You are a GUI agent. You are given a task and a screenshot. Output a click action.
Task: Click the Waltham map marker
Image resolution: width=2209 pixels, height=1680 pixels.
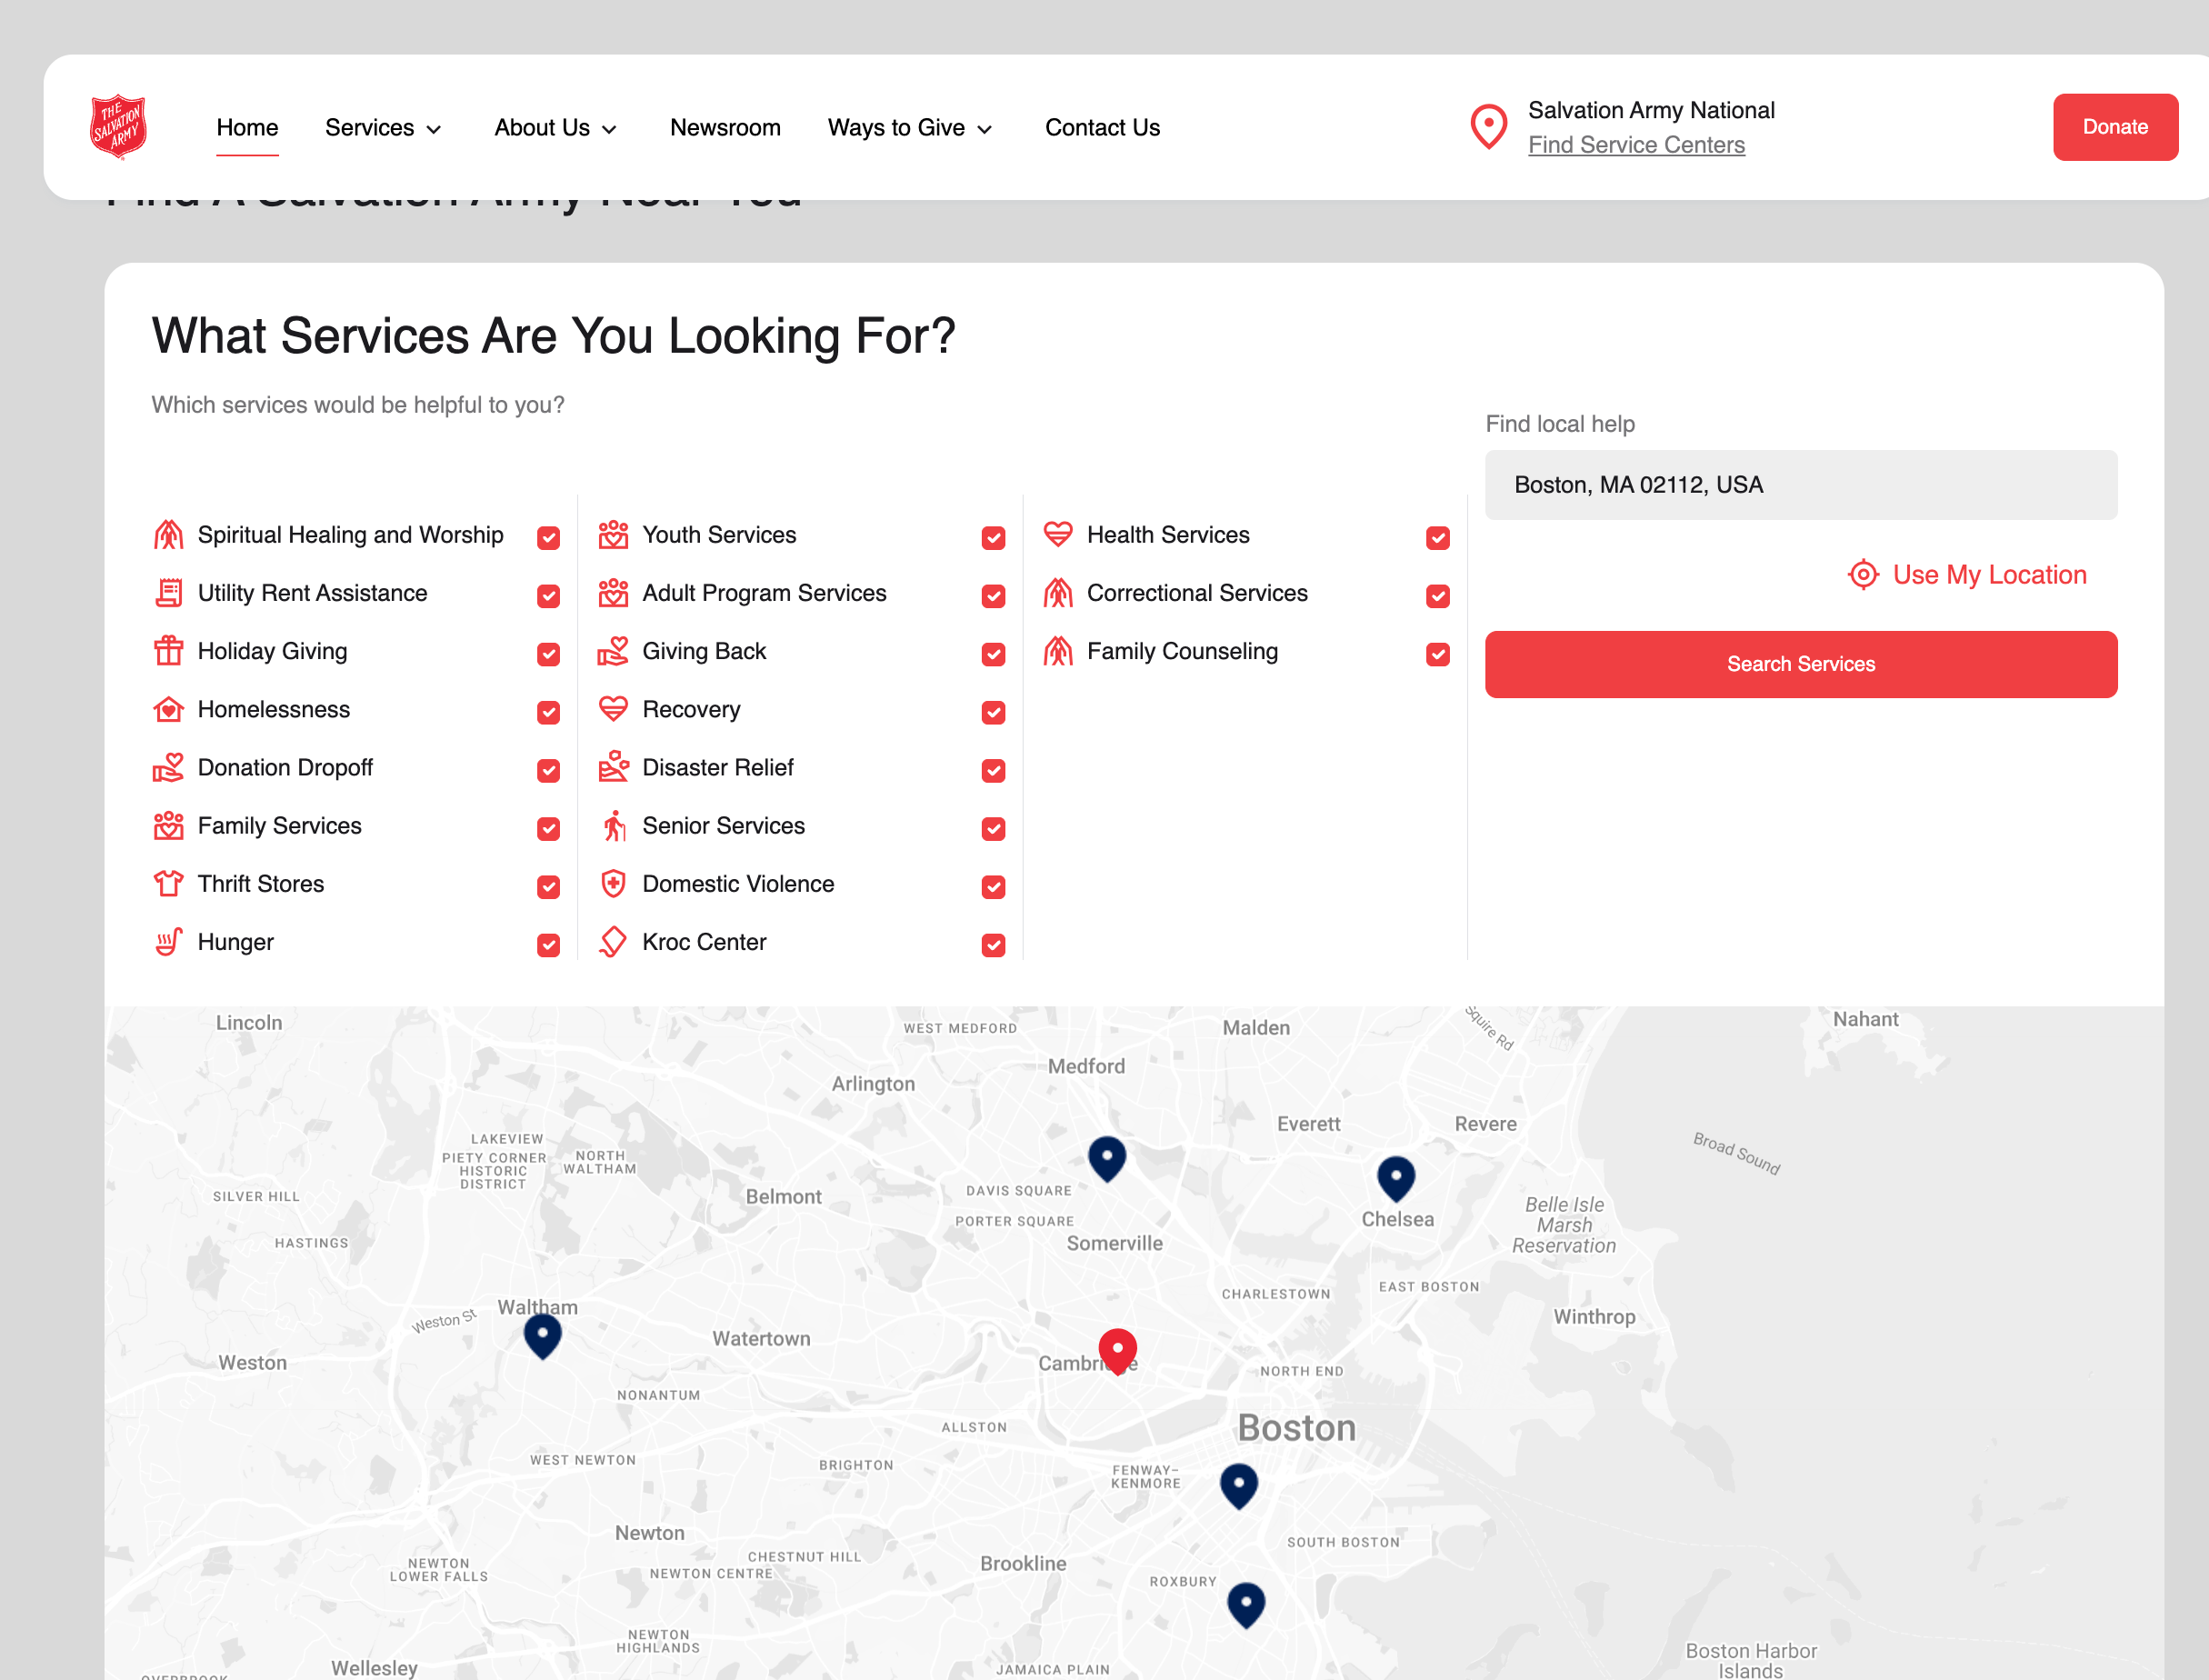(x=542, y=1334)
